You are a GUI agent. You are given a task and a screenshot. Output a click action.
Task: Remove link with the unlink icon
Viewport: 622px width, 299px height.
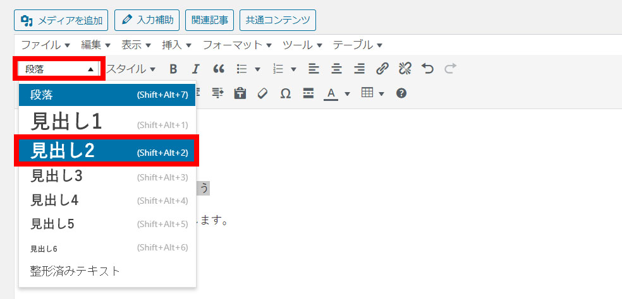[405, 69]
